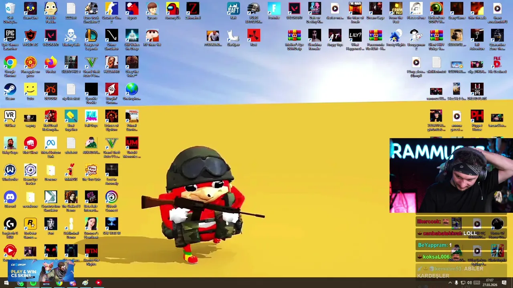This screenshot has height=288, width=513.
Task: Open The You Quiz shortcut
Action: tap(91, 172)
